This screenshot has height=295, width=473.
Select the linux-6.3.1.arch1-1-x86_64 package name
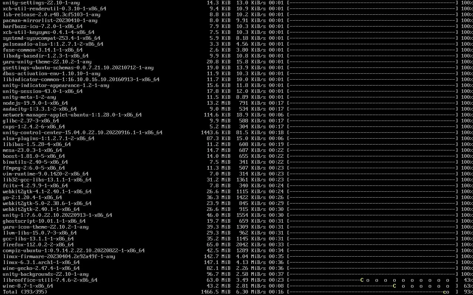[41, 262]
